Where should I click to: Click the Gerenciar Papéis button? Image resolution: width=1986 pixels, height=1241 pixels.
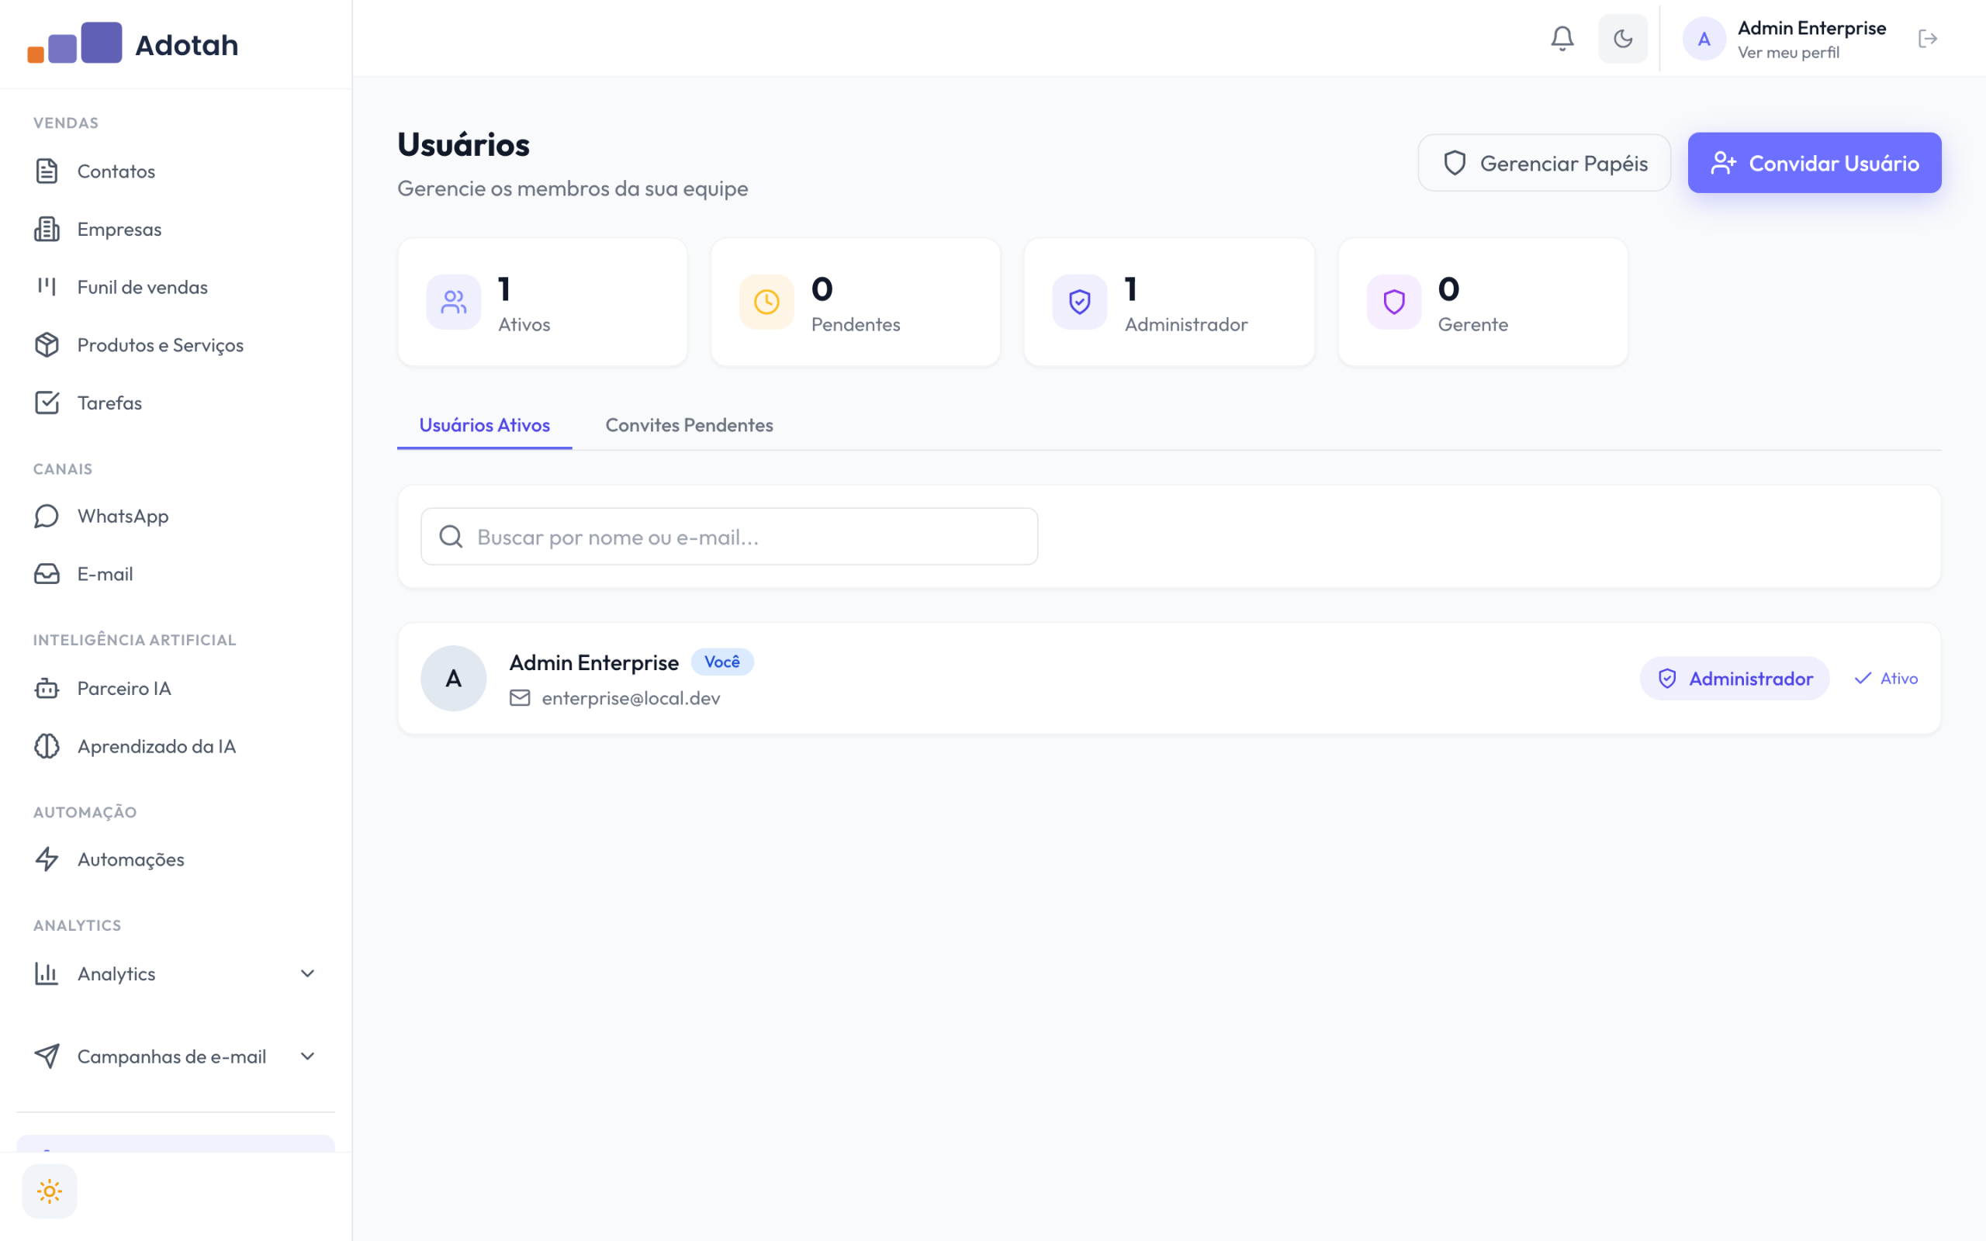1544,163
